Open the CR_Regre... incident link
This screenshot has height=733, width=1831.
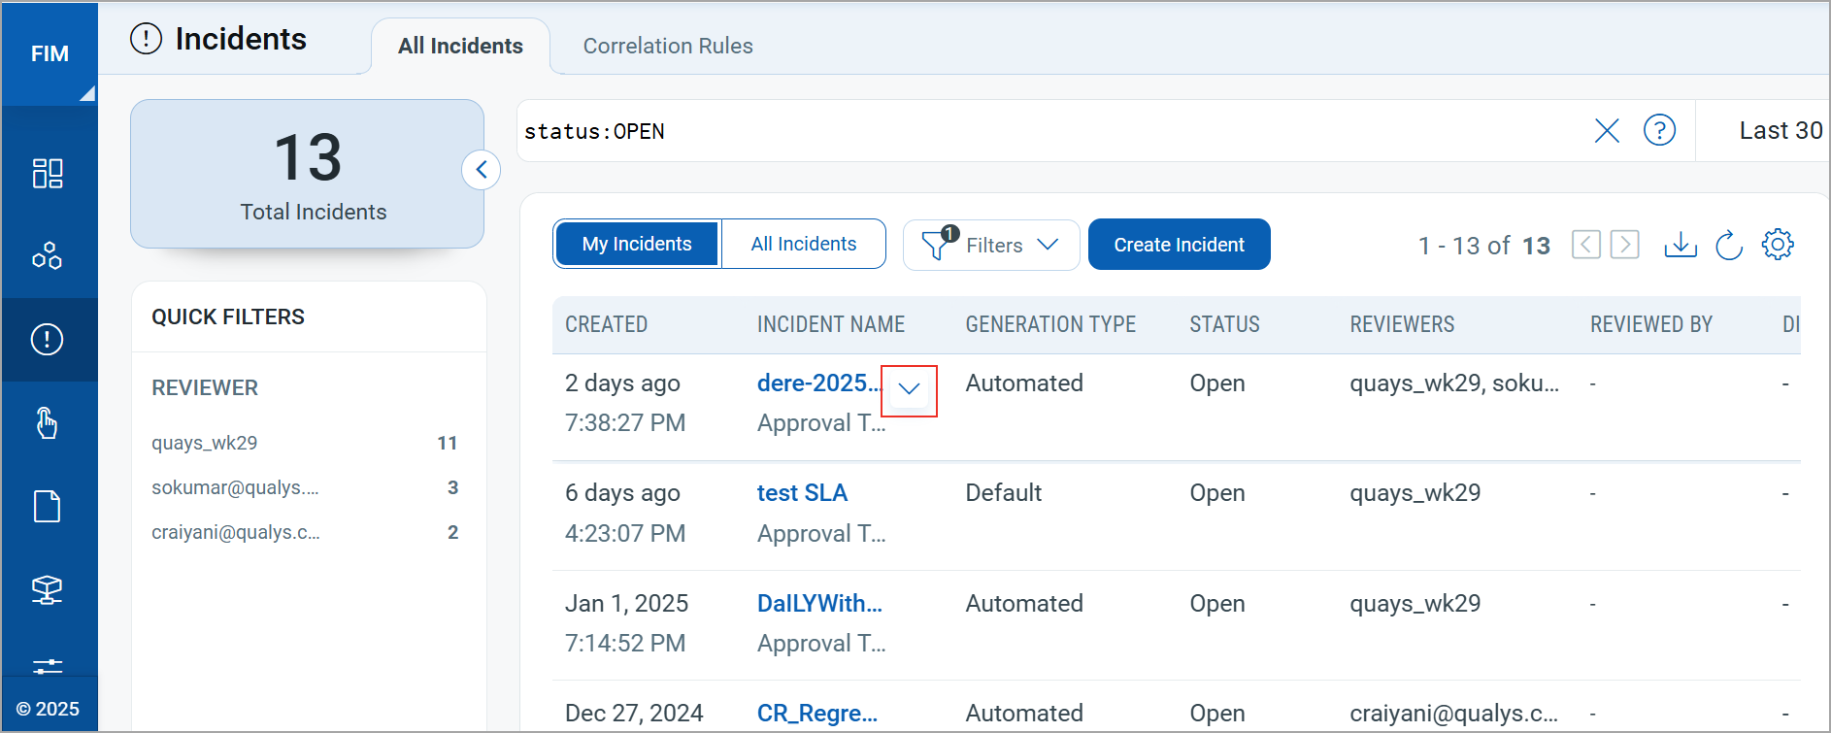pos(817,714)
